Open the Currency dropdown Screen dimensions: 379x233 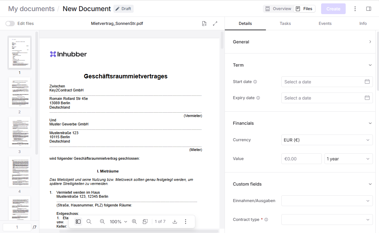(x=327, y=140)
